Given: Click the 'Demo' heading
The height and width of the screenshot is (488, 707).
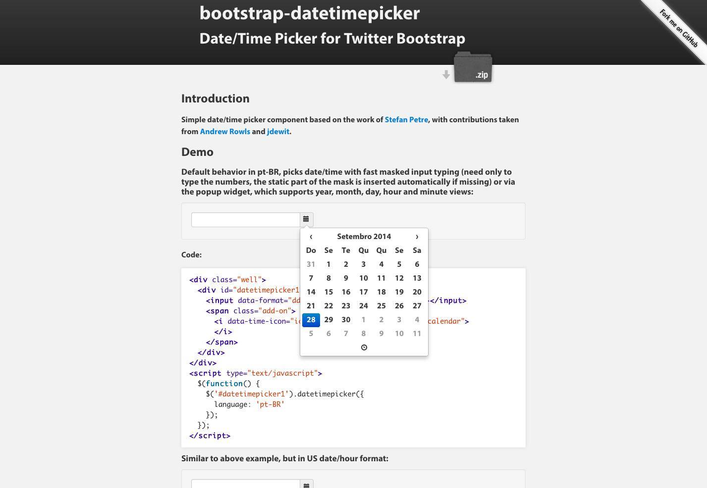Looking at the screenshot, I should tap(197, 152).
